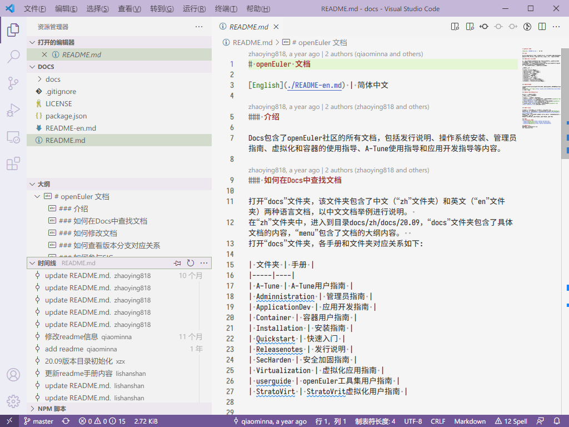Change the UTF-8 encoding setting
This screenshot has height=427, width=569.
tap(413, 421)
